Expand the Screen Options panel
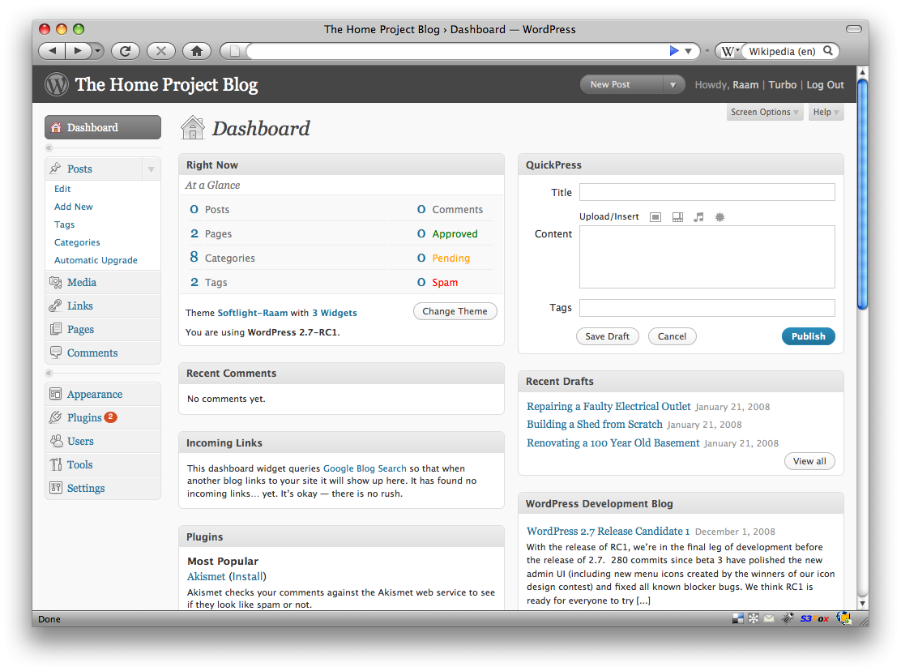The width and height of the screenshot is (901, 671). click(764, 113)
